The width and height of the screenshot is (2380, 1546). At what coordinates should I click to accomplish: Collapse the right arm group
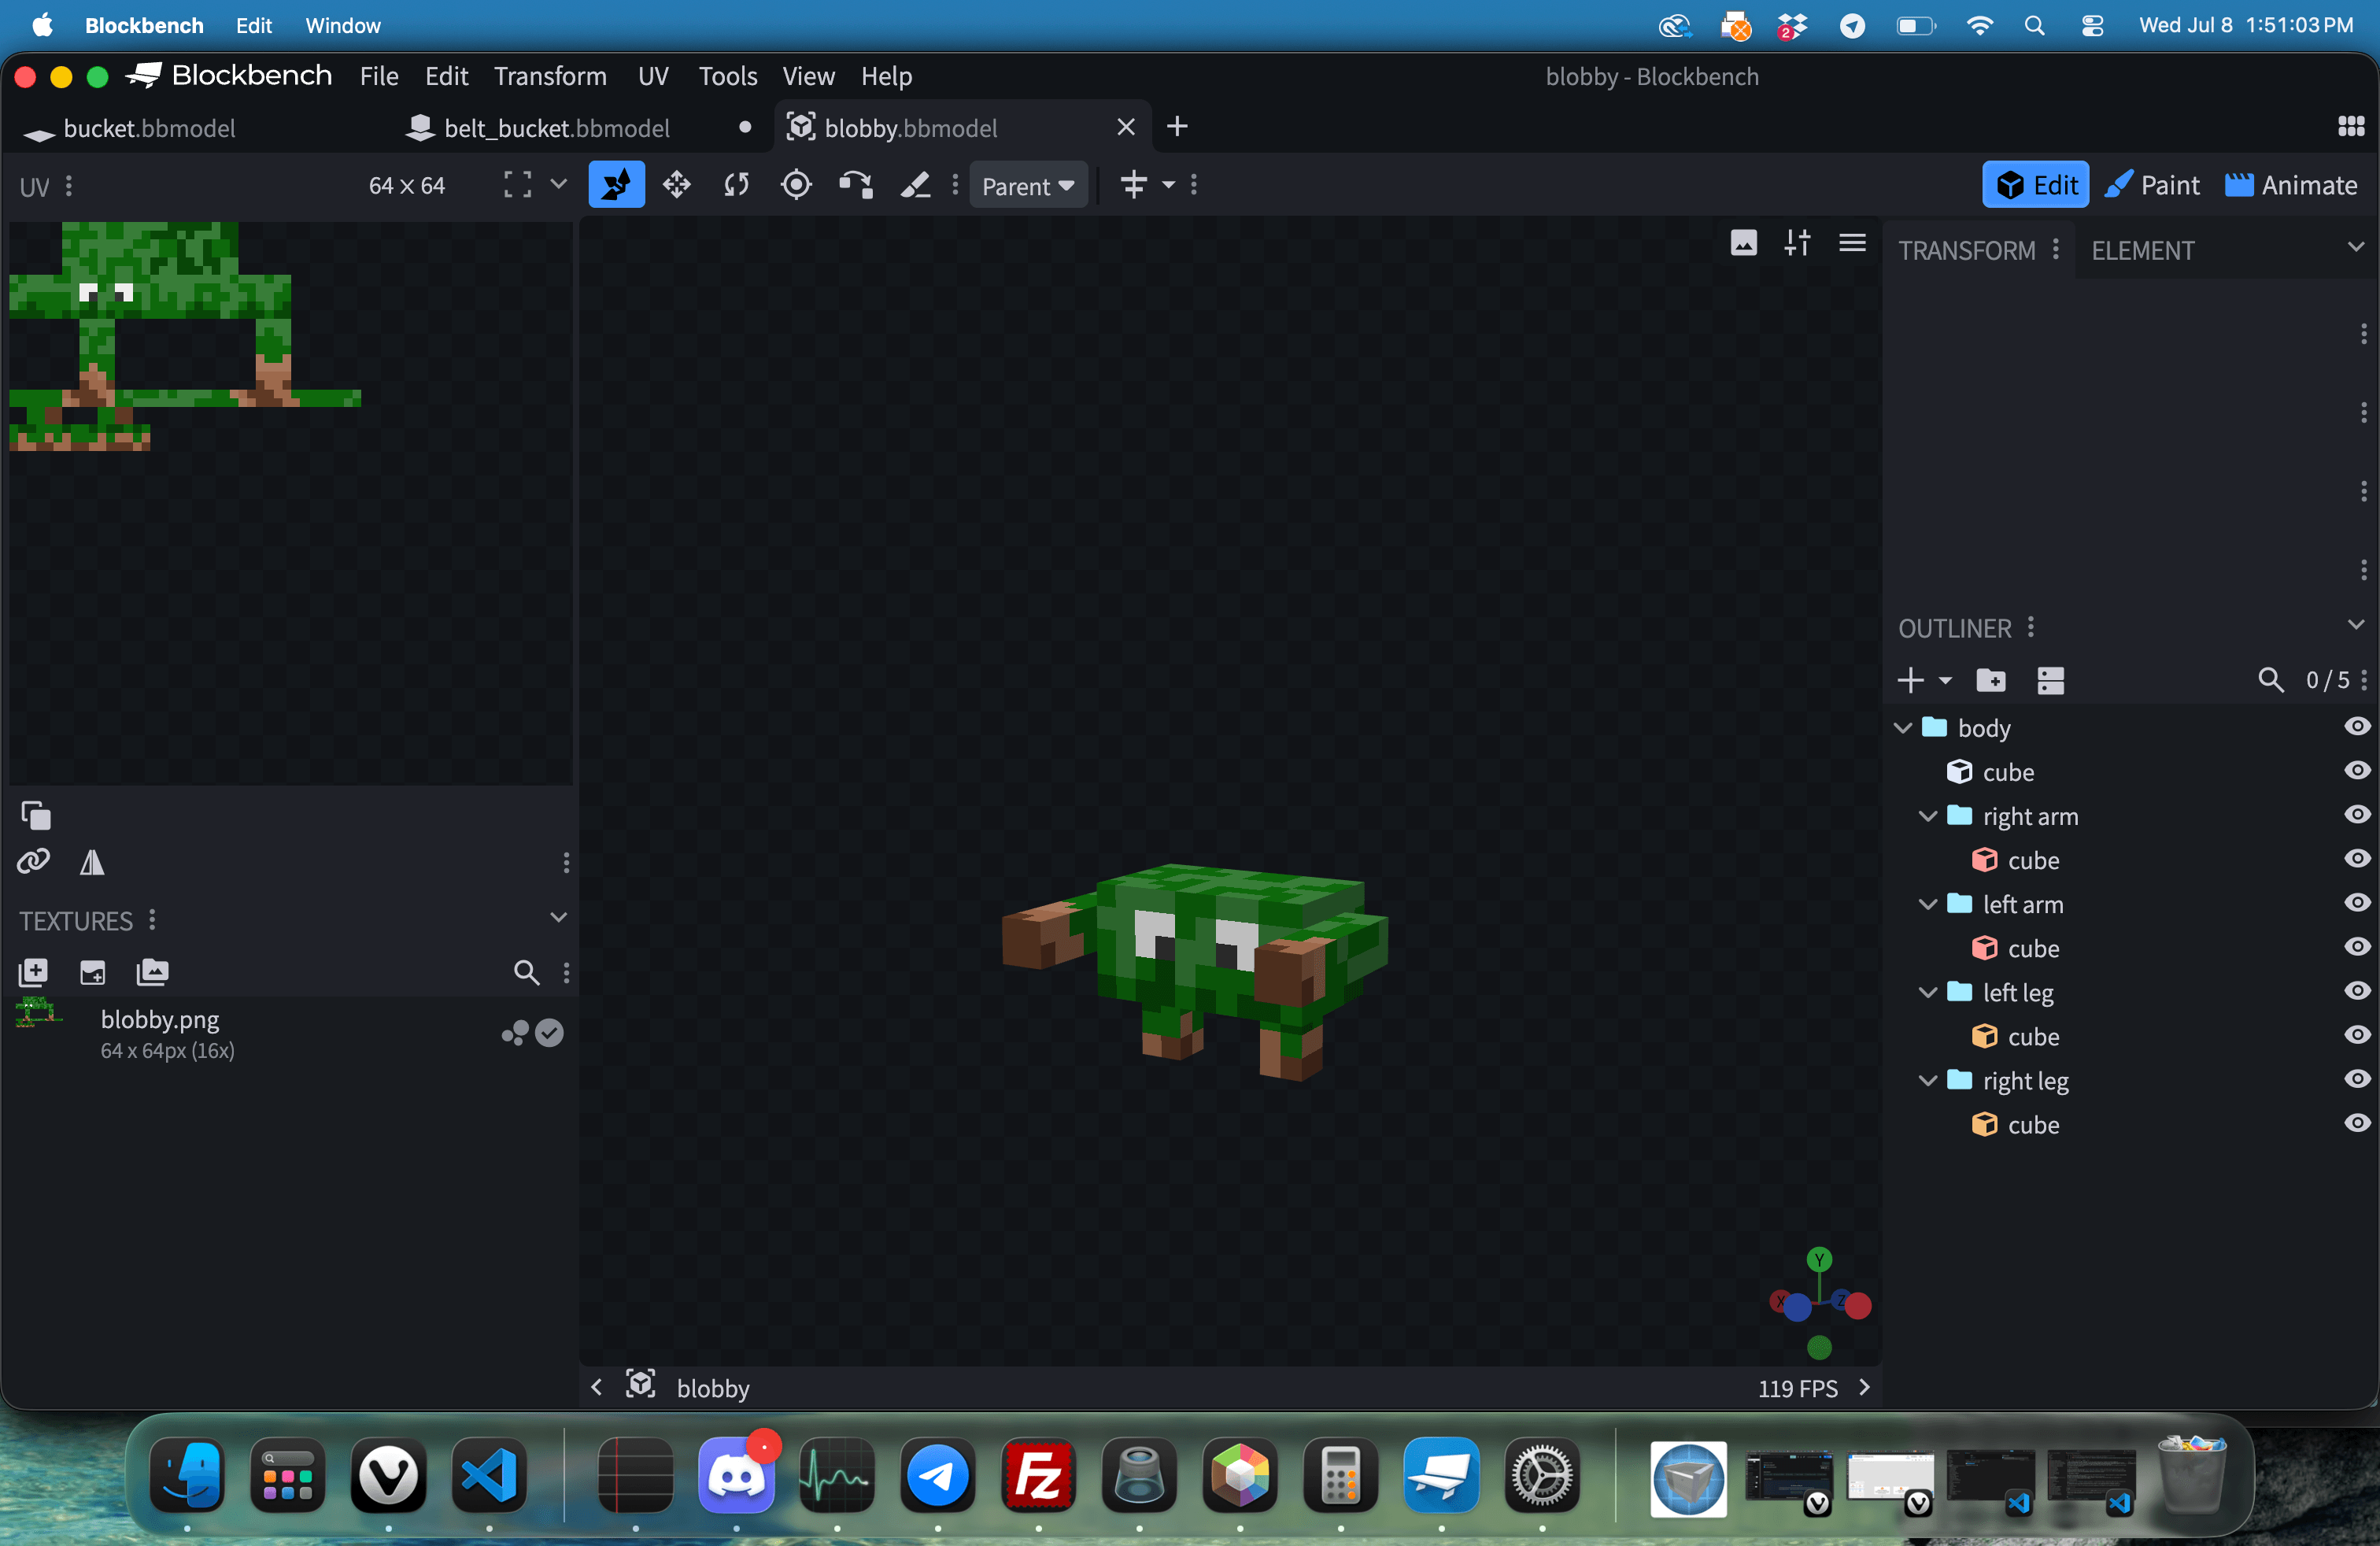click(x=1928, y=816)
